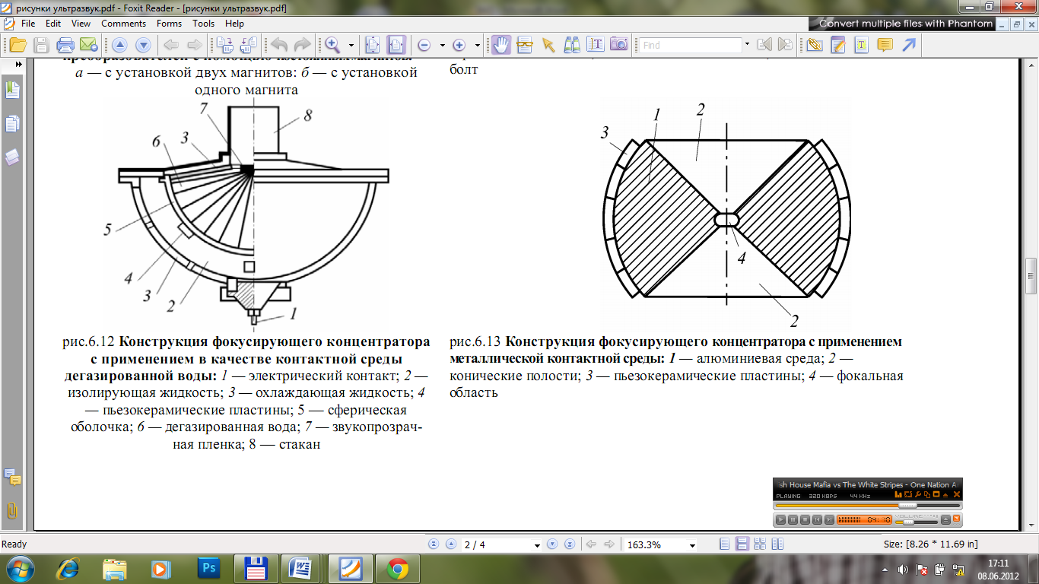Open the Forms menu
Image resolution: width=1039 pixels, height=584 pixels.
pyautogui.click(x=169, y=24)
